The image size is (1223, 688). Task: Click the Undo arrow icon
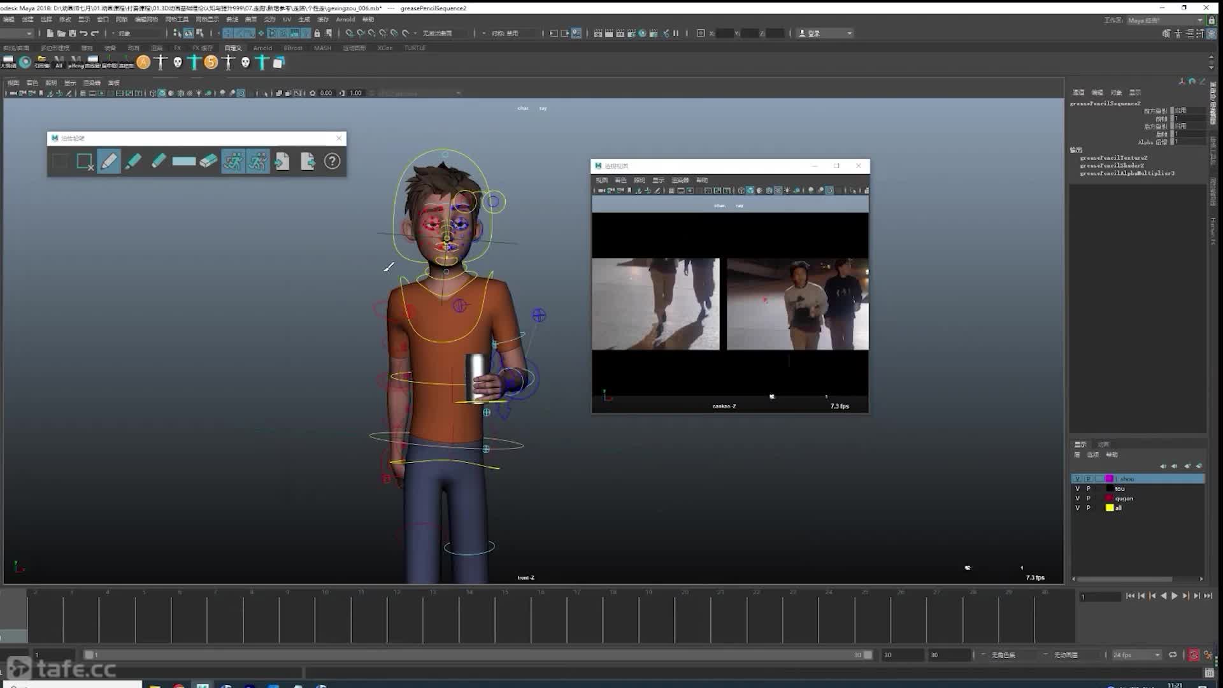coord(83,33)
